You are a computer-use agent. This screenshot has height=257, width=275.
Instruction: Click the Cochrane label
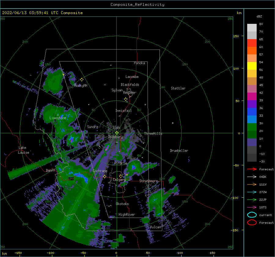[100, 171]
